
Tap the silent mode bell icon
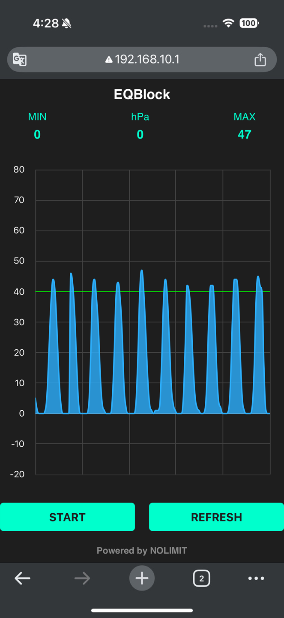pos(66,23)
